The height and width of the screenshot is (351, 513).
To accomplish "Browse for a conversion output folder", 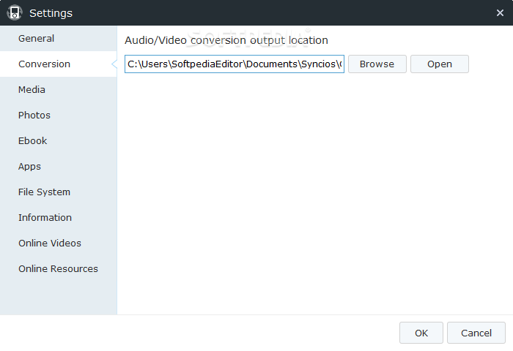I will (377, 64).
